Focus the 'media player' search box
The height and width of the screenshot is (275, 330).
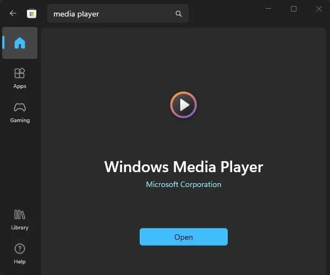(x=118, y=14)
